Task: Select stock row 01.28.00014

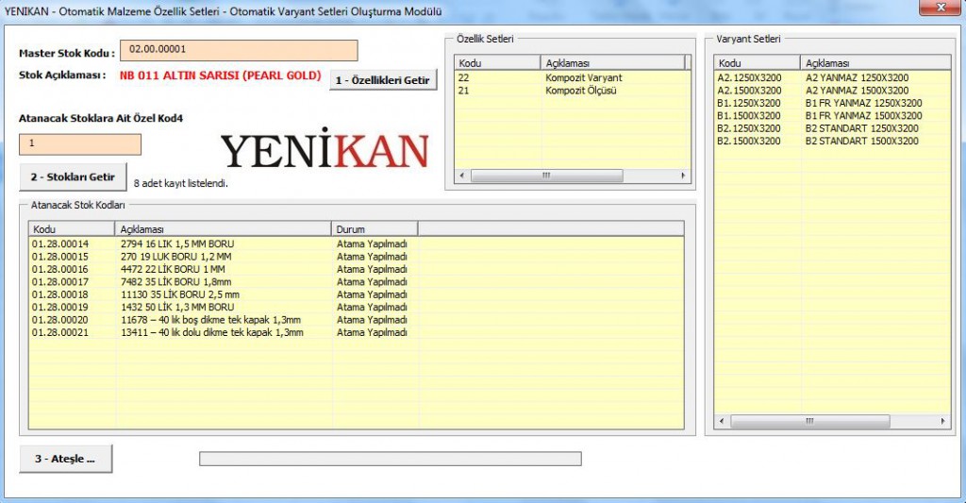Action: [x=60, y=243]
